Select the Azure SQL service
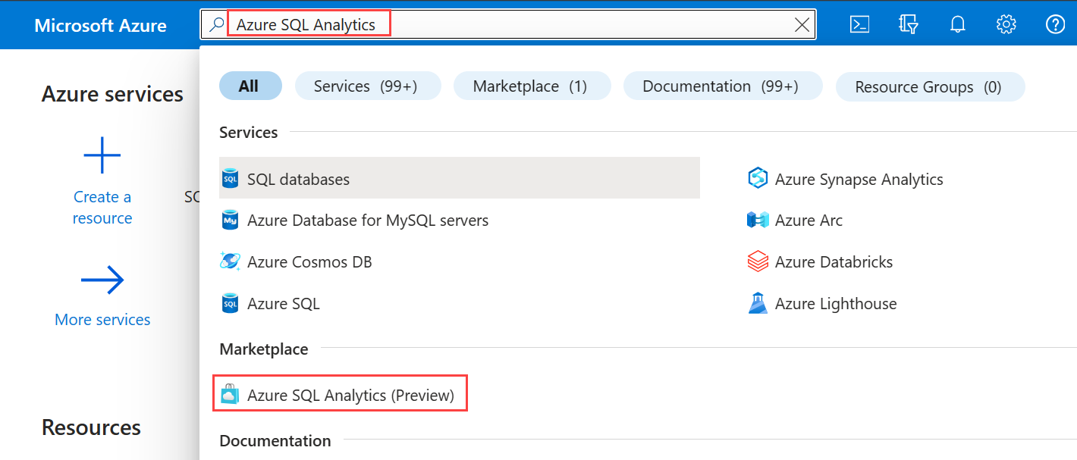The image size is (1077, 460). 283,303
